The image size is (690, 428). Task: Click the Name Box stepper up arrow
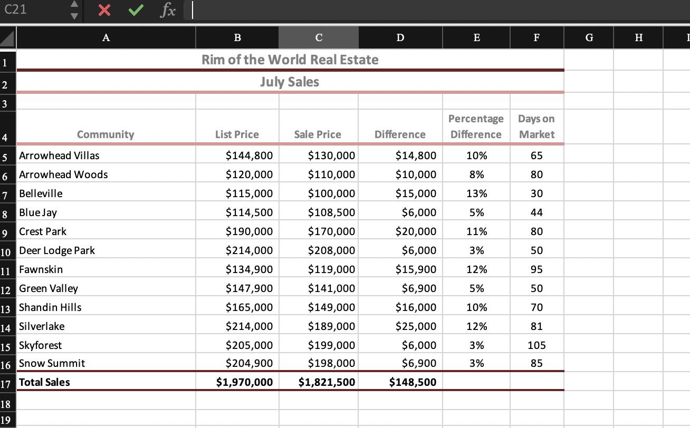[x=75, y=5]
